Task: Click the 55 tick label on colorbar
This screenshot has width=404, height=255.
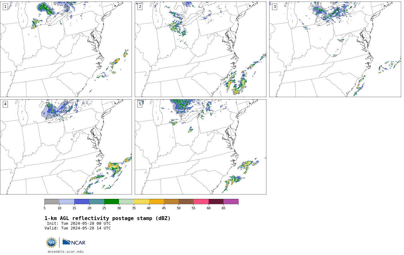Action: coord(193,208)
